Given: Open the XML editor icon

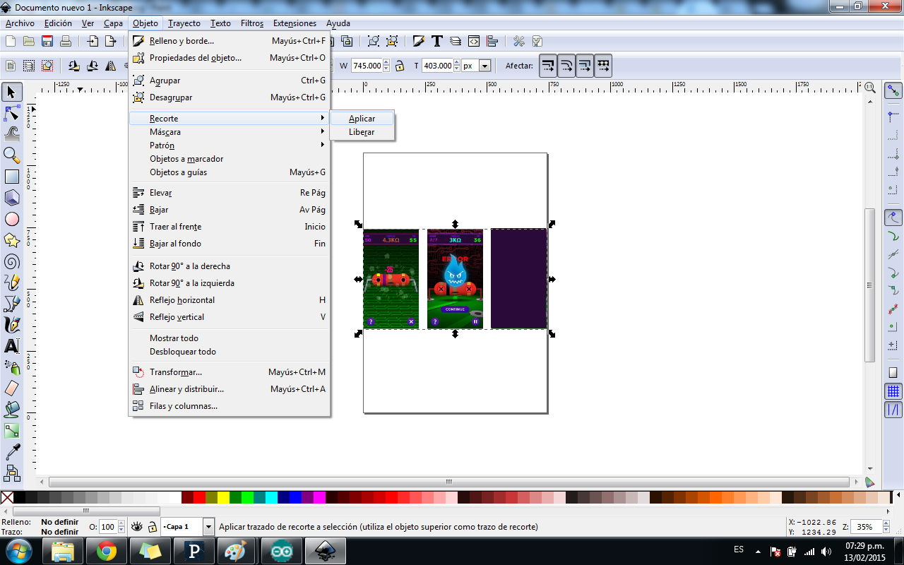Looking at the screenshot, I should (x=474, y=41).
